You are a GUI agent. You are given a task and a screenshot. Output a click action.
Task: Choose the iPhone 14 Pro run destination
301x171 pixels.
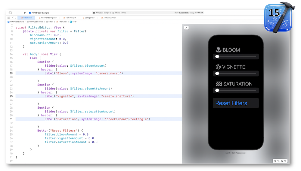tap(119, 13)
